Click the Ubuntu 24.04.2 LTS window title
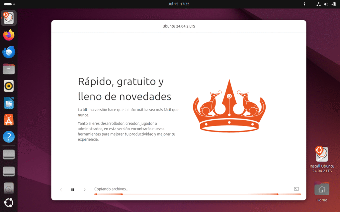The height and width of the screenshot is (212, 340). [179, 26]
